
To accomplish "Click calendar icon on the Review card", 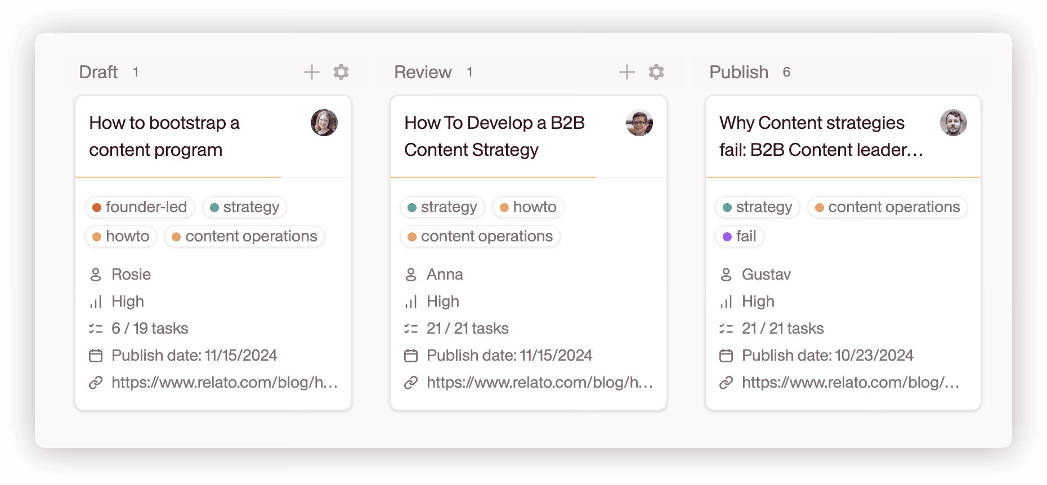I will click(411, 356).
